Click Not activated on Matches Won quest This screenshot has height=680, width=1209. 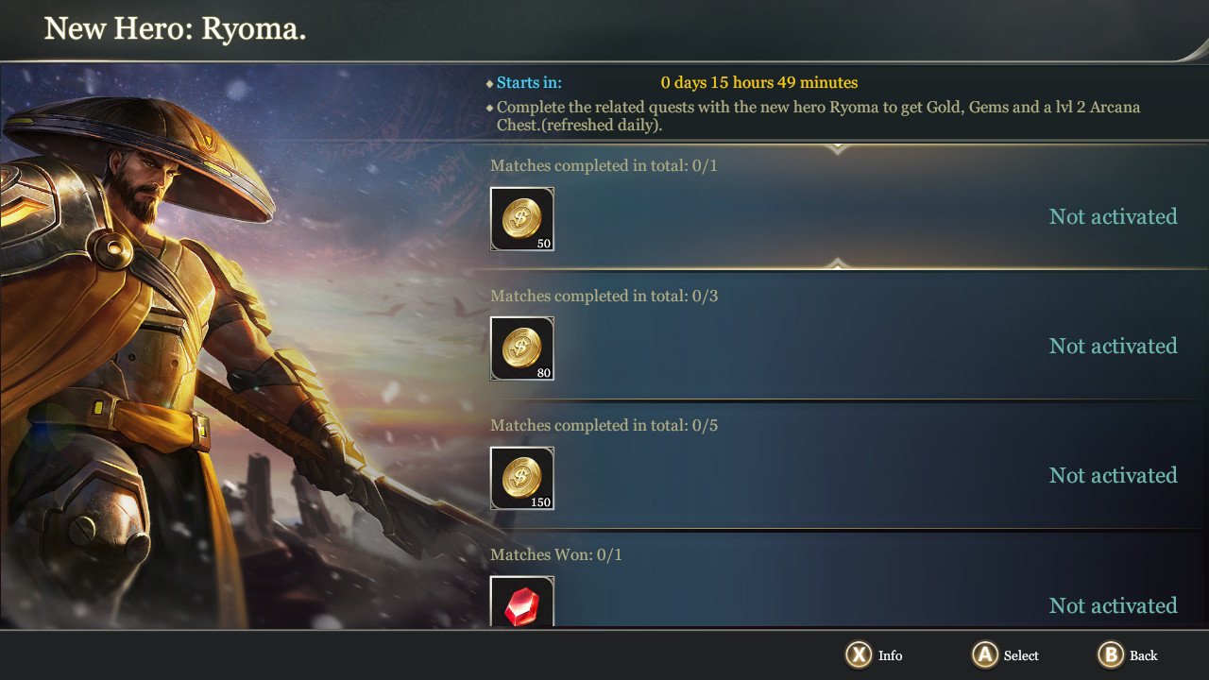click(1113, 605)
